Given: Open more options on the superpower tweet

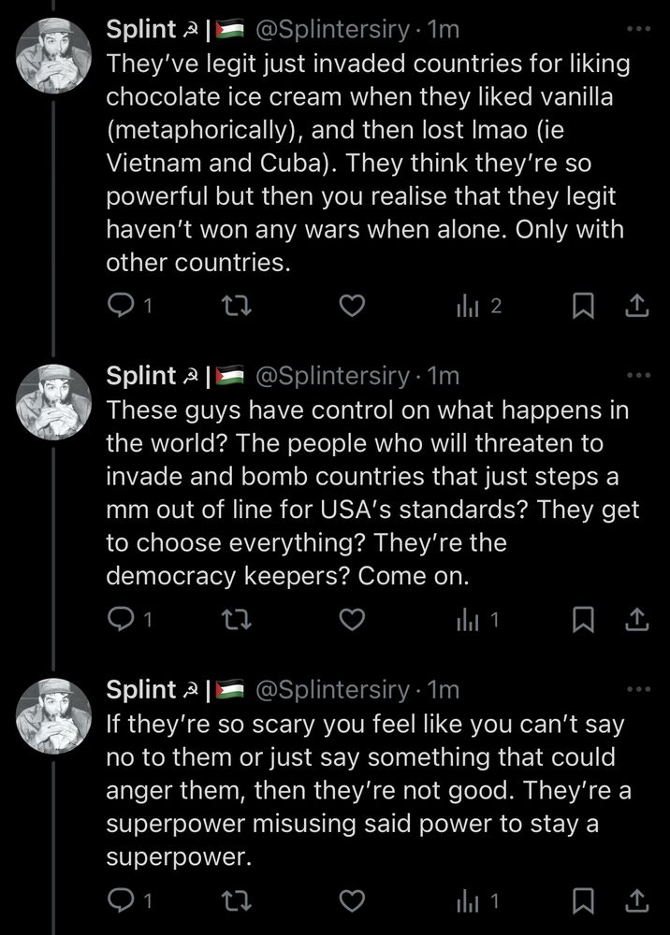Looking at the screenshot, I should coord(636,690).
